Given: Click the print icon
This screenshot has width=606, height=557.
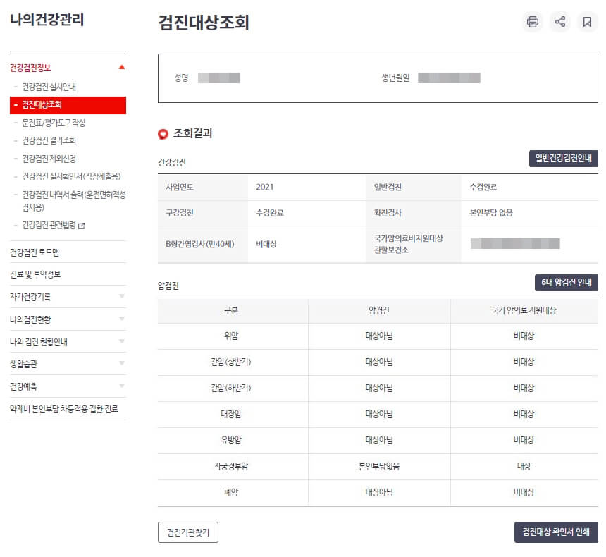Looking at the screenshot, I should tap(533, 22).
